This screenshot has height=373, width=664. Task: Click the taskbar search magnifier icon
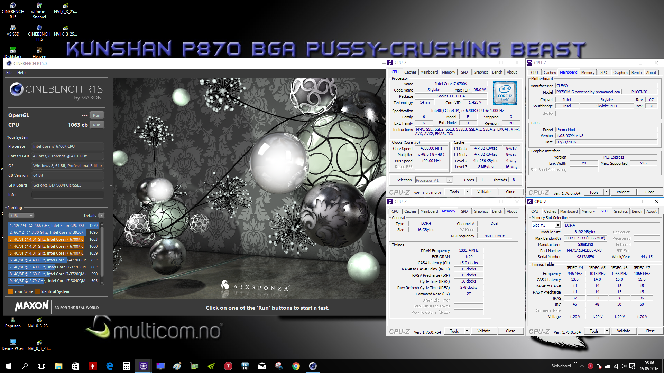click(x=25, y=366)
